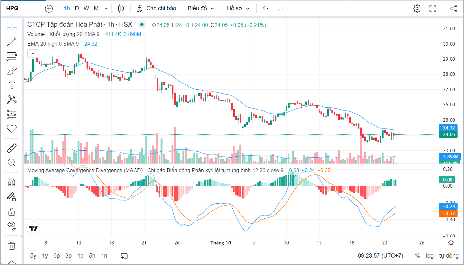This screenshot has width=464, height=265.
Task: Click the 24.05 current price label
Action: [449, 134]
